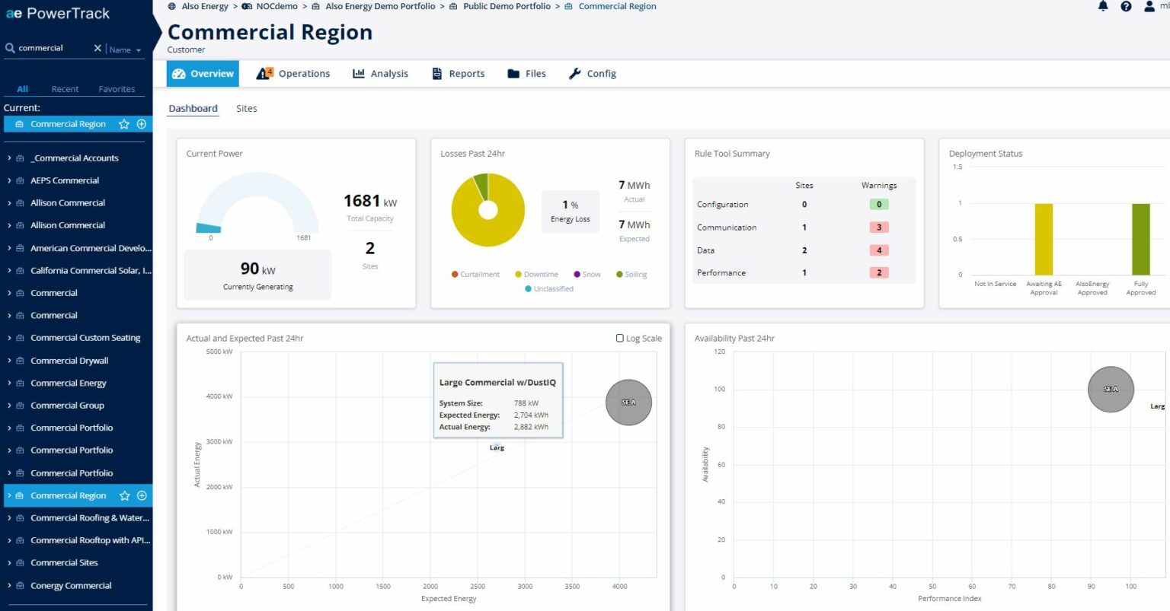Click the Config wrench icon
This screenshot has width=1170, height=611.
(574, 73)
